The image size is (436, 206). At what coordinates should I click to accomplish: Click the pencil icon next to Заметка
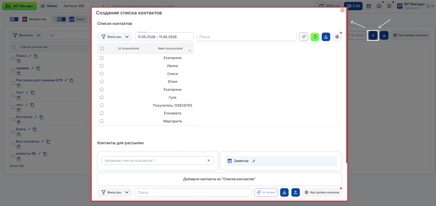pyautogui.click(x=254, y=161)
